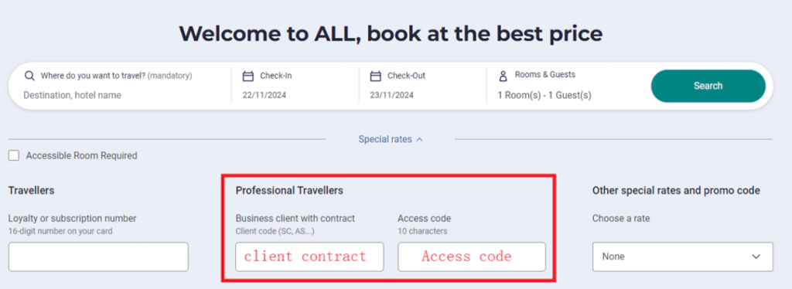Focus the Loyalty or subscription number box
The height and width of the screenshot is (289, 792).
pyautogui.click(x=98, y=257)
